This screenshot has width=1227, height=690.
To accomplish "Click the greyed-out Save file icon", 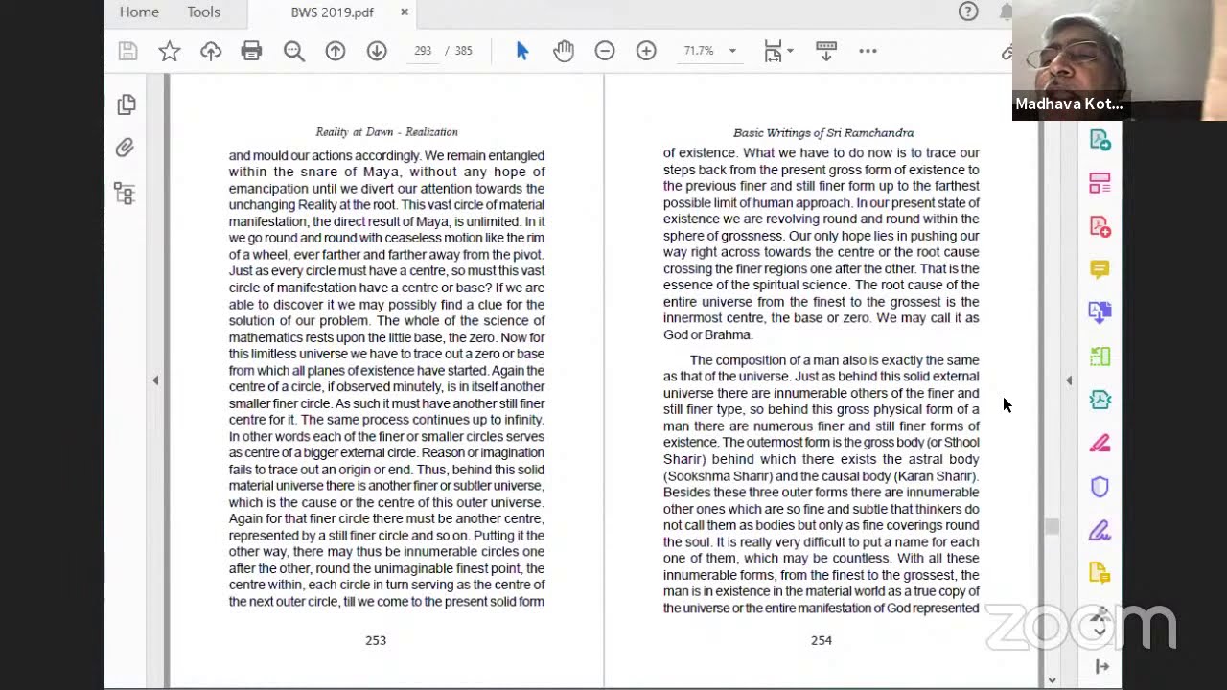I will click(x=127, y=51).
